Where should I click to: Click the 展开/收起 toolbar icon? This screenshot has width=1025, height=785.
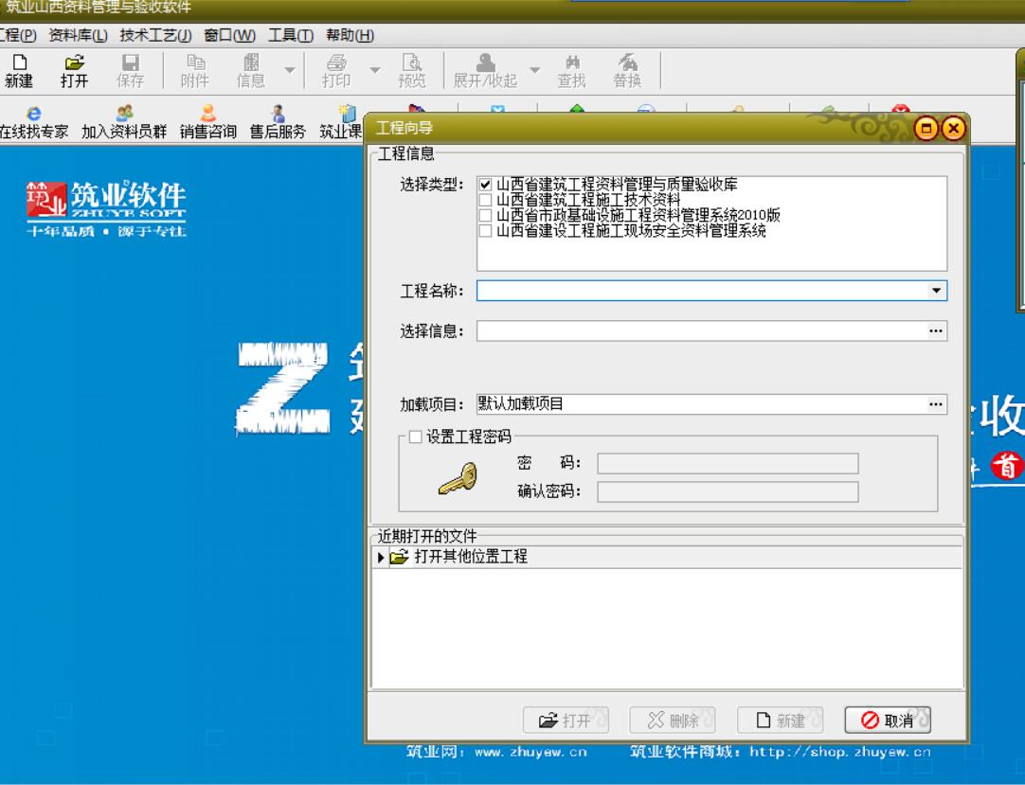pos(485,71)
